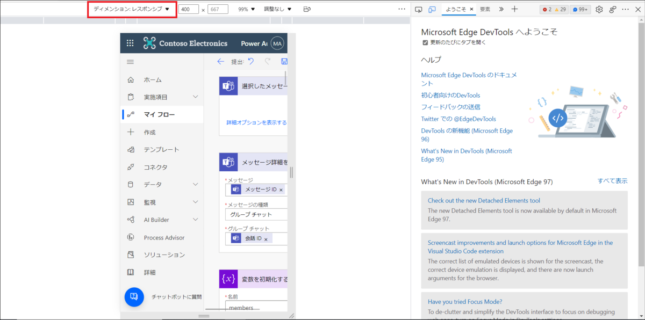The height and width of the screenshot is (320, 645).
Task: Select コネクタ in the sidebar
Action: point(162,167)
